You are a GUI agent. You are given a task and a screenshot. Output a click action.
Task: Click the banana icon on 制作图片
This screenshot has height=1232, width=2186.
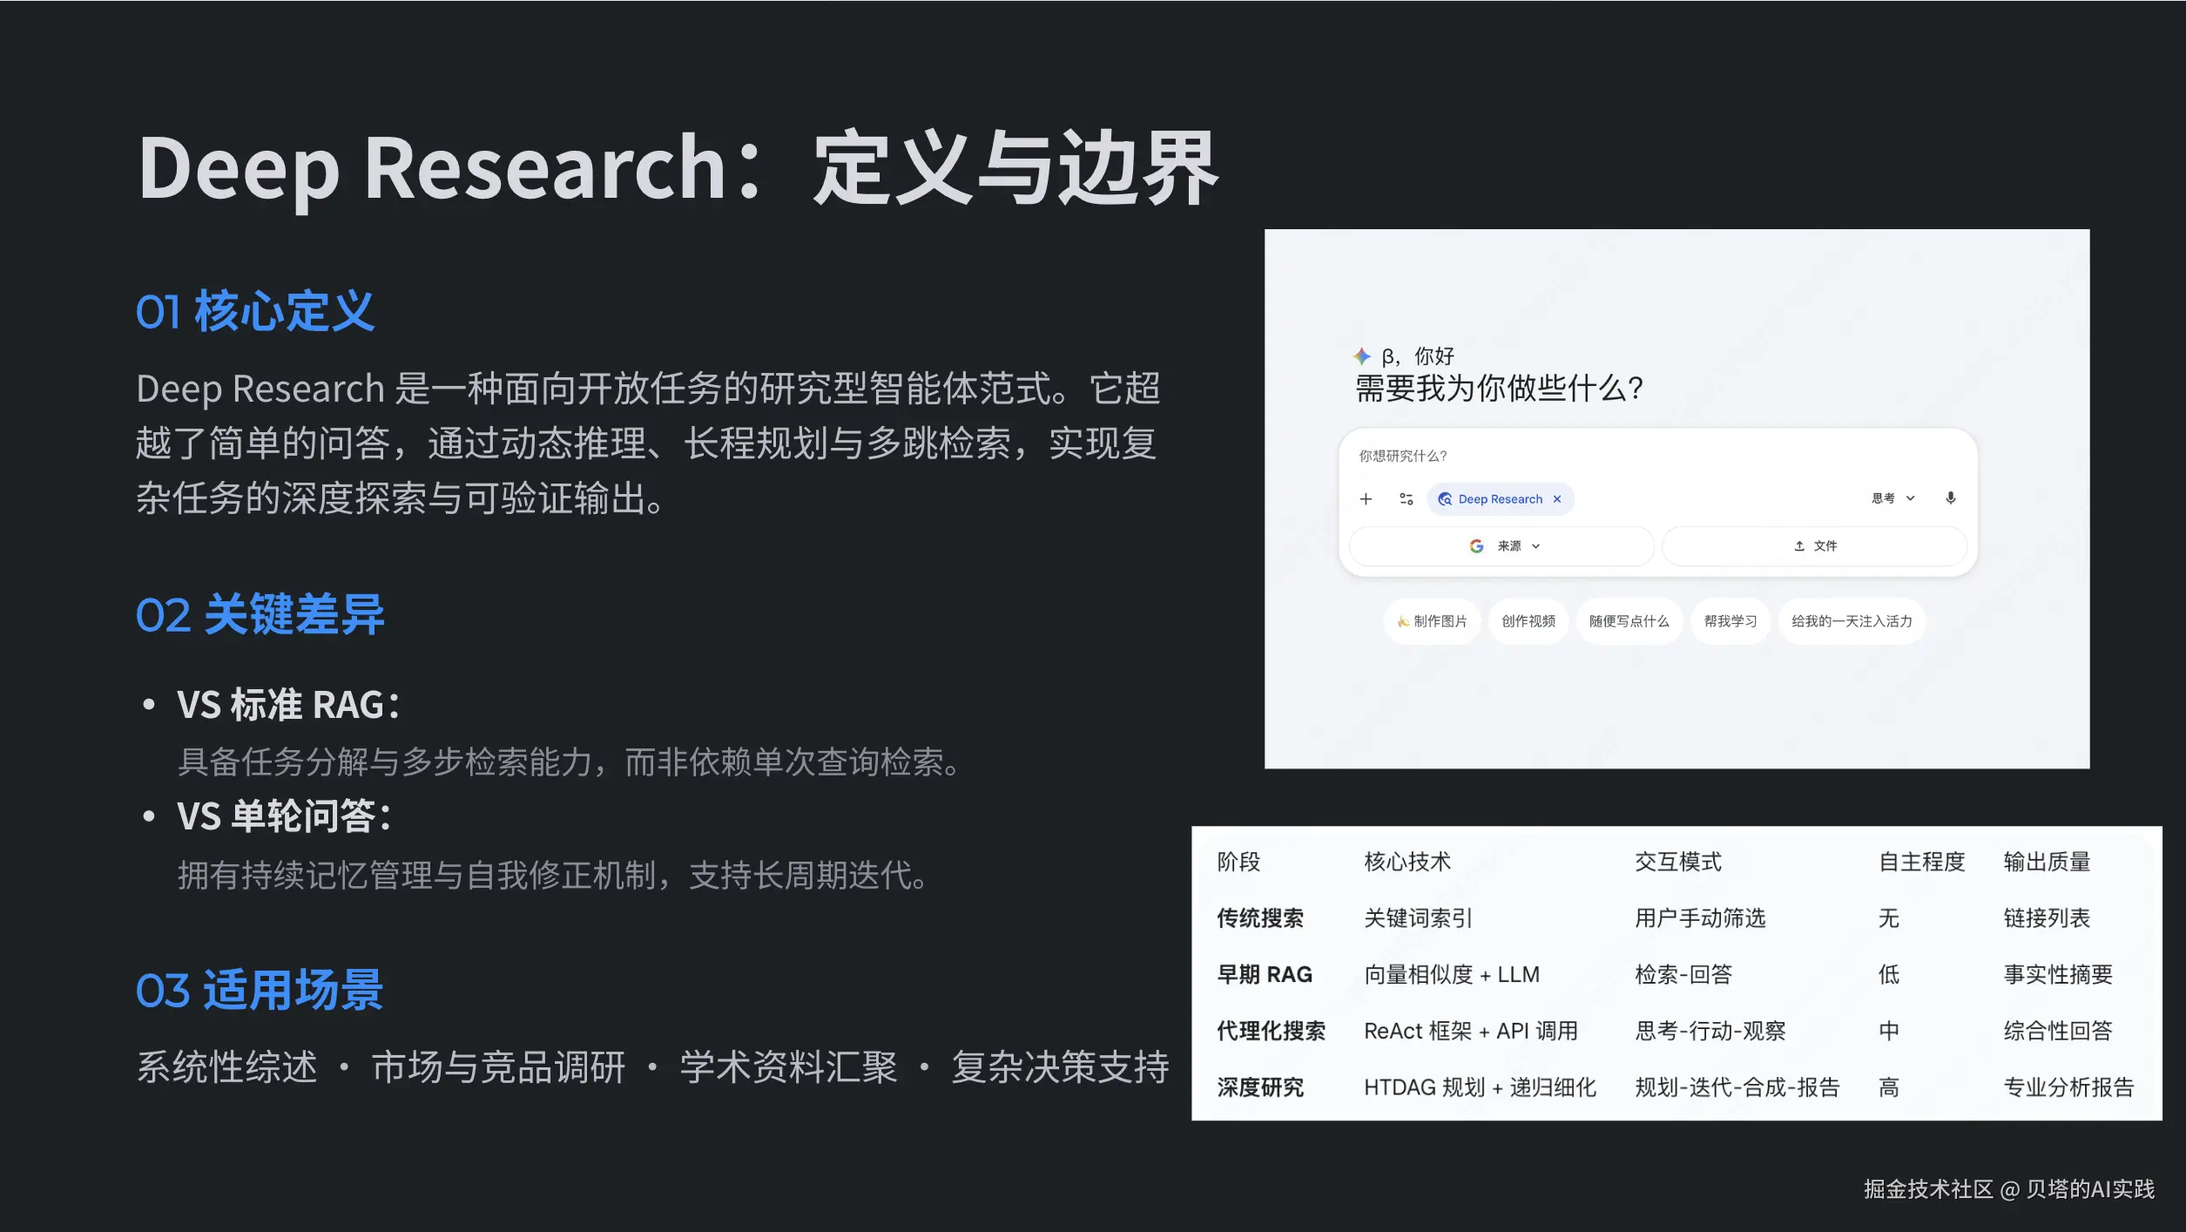(1402, 621)
